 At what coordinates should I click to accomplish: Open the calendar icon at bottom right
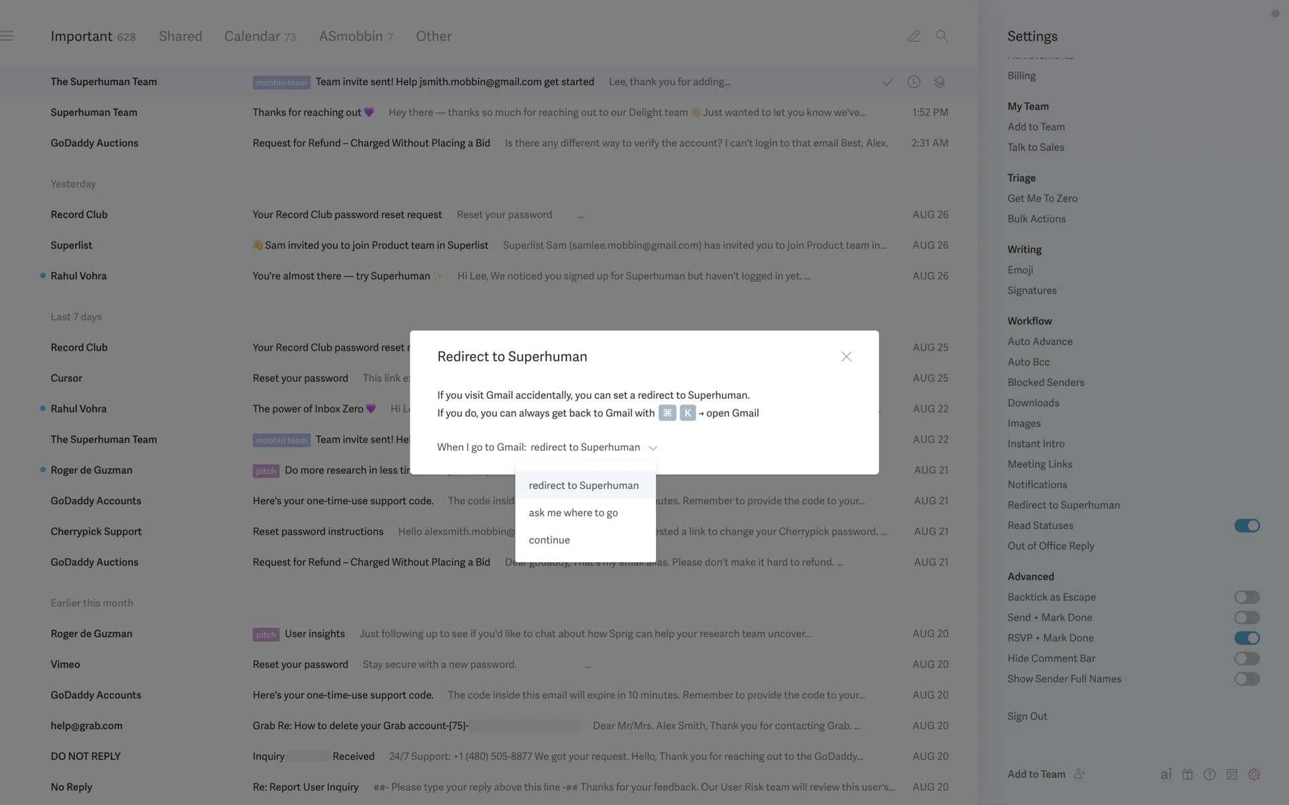1231,774
